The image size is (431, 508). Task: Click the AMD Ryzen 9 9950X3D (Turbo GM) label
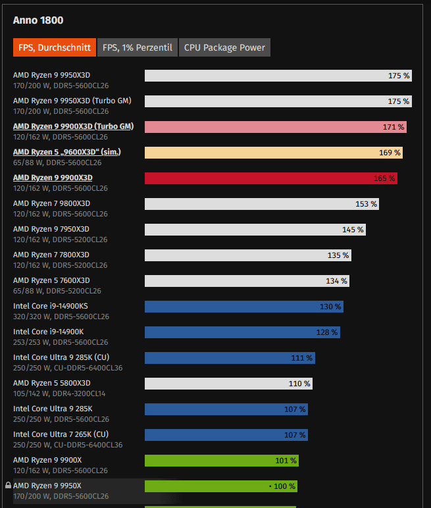pyautogui.click(x=72, y=101)
